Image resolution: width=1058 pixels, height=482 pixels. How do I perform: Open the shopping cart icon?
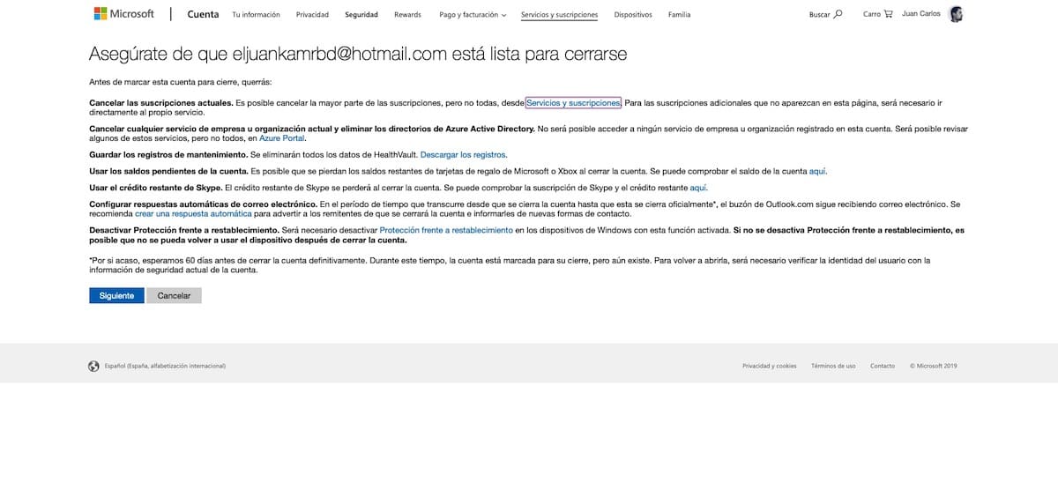coord(888,14)
